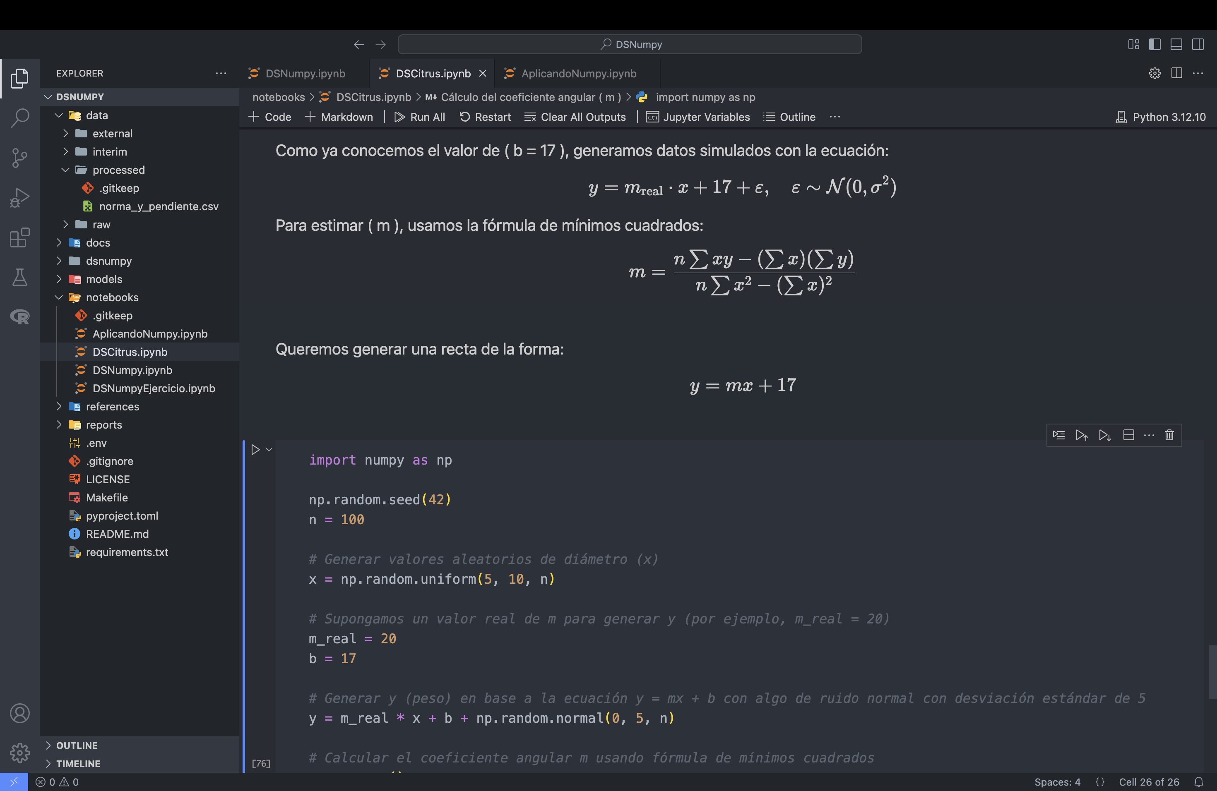Click the editor vertical scrollbar thumb
The width and height of the screenshot is (1217, 791).
(1212, 671)
